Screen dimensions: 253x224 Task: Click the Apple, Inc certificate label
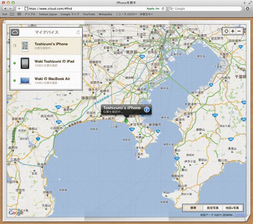coord(153,9)
